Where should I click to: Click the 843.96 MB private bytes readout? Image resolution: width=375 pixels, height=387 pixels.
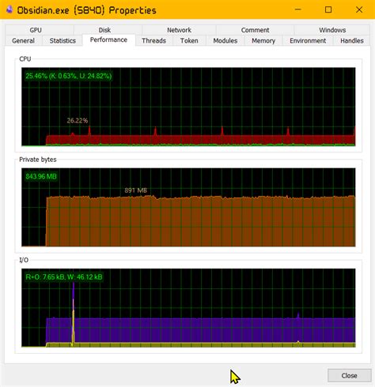(41, 176)
